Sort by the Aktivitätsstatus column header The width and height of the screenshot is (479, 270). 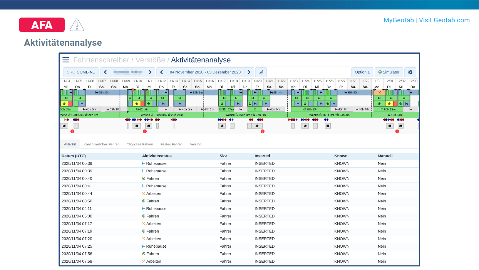[157, 156]
